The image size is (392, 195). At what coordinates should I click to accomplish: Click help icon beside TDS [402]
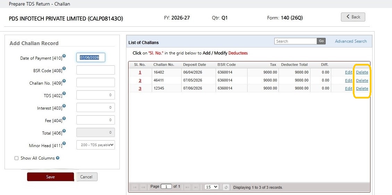coord(64,93)
